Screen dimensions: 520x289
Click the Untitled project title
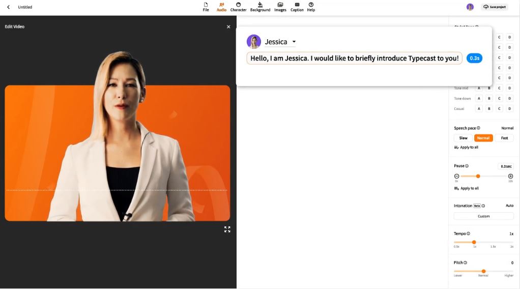(x=25, y=7)
